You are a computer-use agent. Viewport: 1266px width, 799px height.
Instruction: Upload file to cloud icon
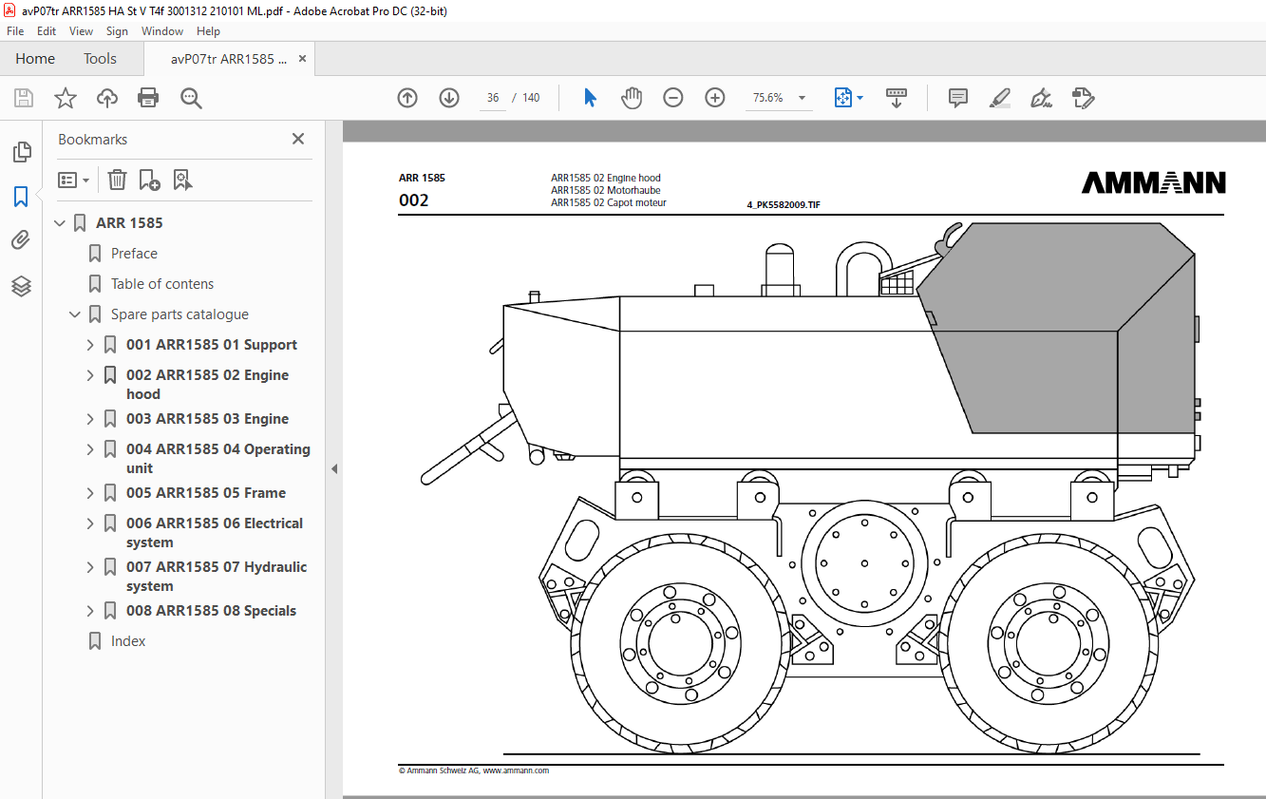coord(107,98)
